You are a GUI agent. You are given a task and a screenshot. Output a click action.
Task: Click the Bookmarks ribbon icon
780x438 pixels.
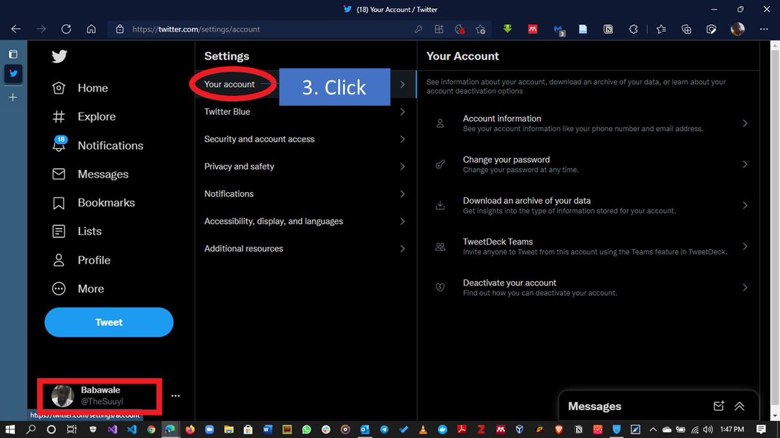click(x=58, y=202)
